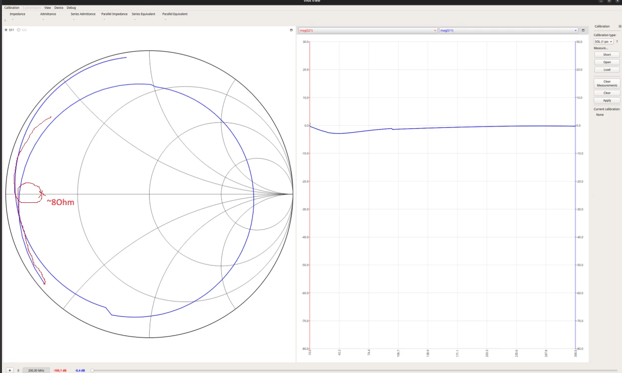Open the Debug menu
The image size is (622, 373).
[x=71, y=8]
